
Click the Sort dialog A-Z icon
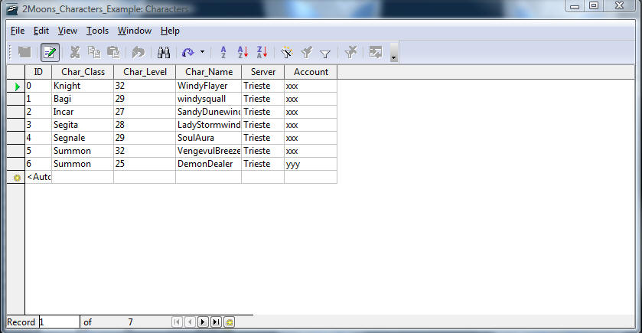pos(223,52)
